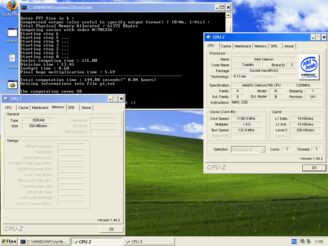328x246 pixels.
Task: Minimize the CPU-Z memory window
Action: click(x=110, y=99)
